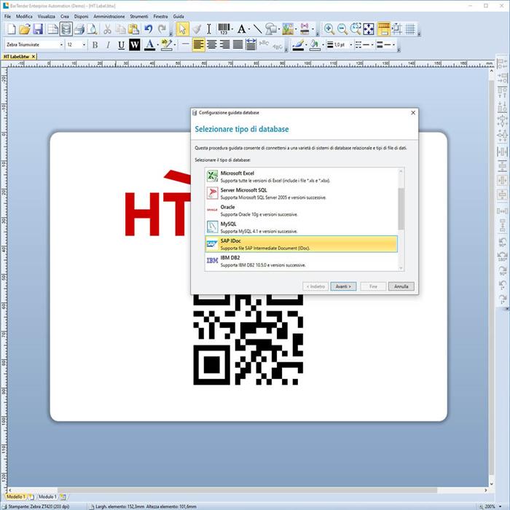Screen dimensions: 510x510
Task: Open the Print preview icon
Action: click(93, 29)
